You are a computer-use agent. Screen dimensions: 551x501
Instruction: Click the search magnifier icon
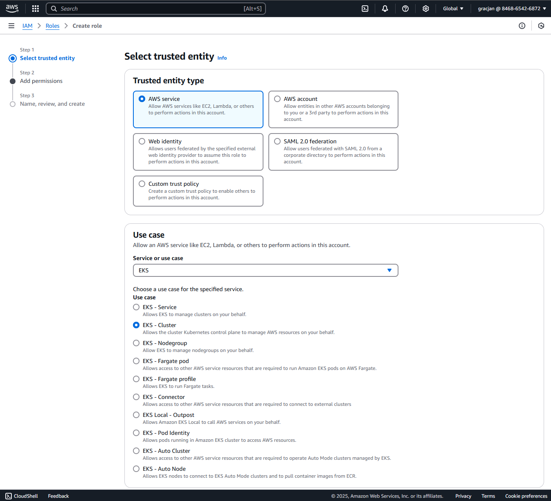click(54, 9)
